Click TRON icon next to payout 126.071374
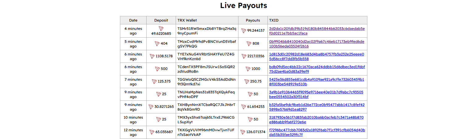 coord(243,132)
